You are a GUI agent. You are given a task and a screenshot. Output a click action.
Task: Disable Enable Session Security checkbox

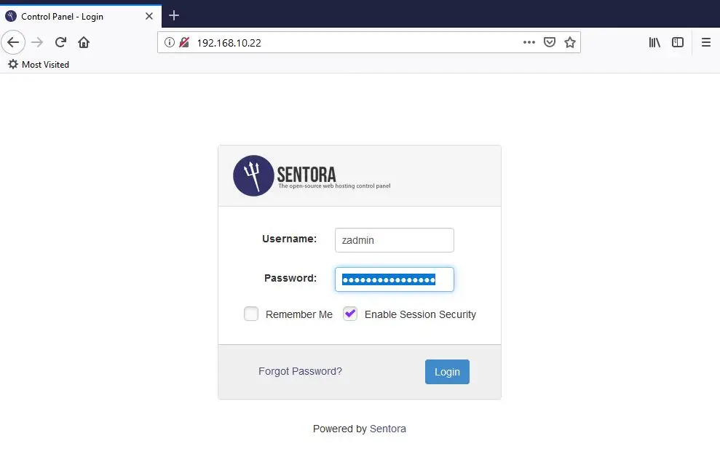349,314
